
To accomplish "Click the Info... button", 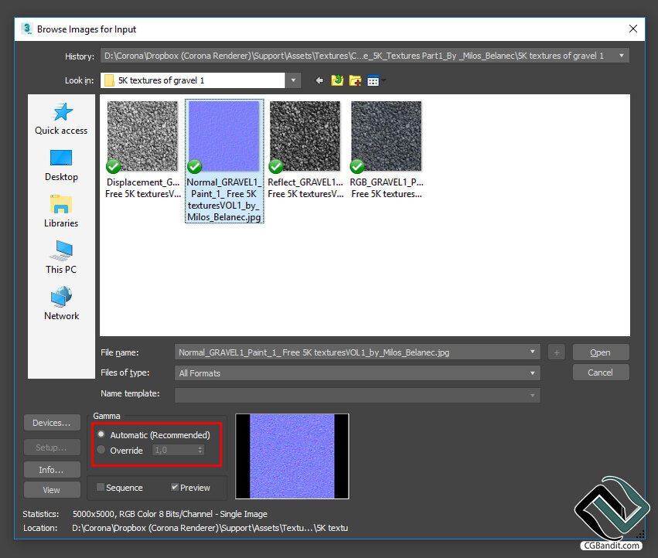I will [52, 470].
